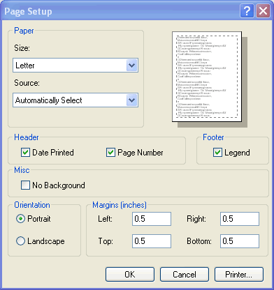
Task: Click the Cancel button
Action: (x=185, y=275)
